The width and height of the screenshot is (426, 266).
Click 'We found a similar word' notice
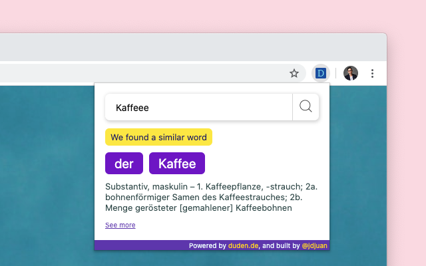tap(158, 137)
